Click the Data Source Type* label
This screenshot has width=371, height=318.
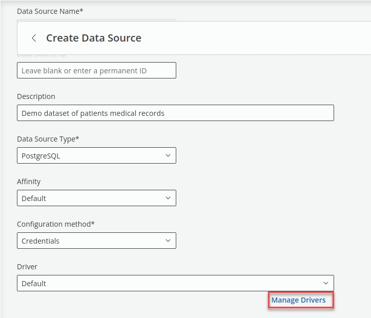(x=48, y=139)
